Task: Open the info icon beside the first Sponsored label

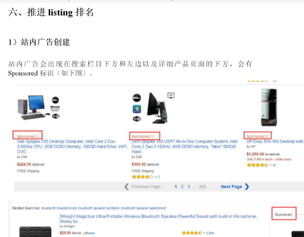Action: (38, 136)
